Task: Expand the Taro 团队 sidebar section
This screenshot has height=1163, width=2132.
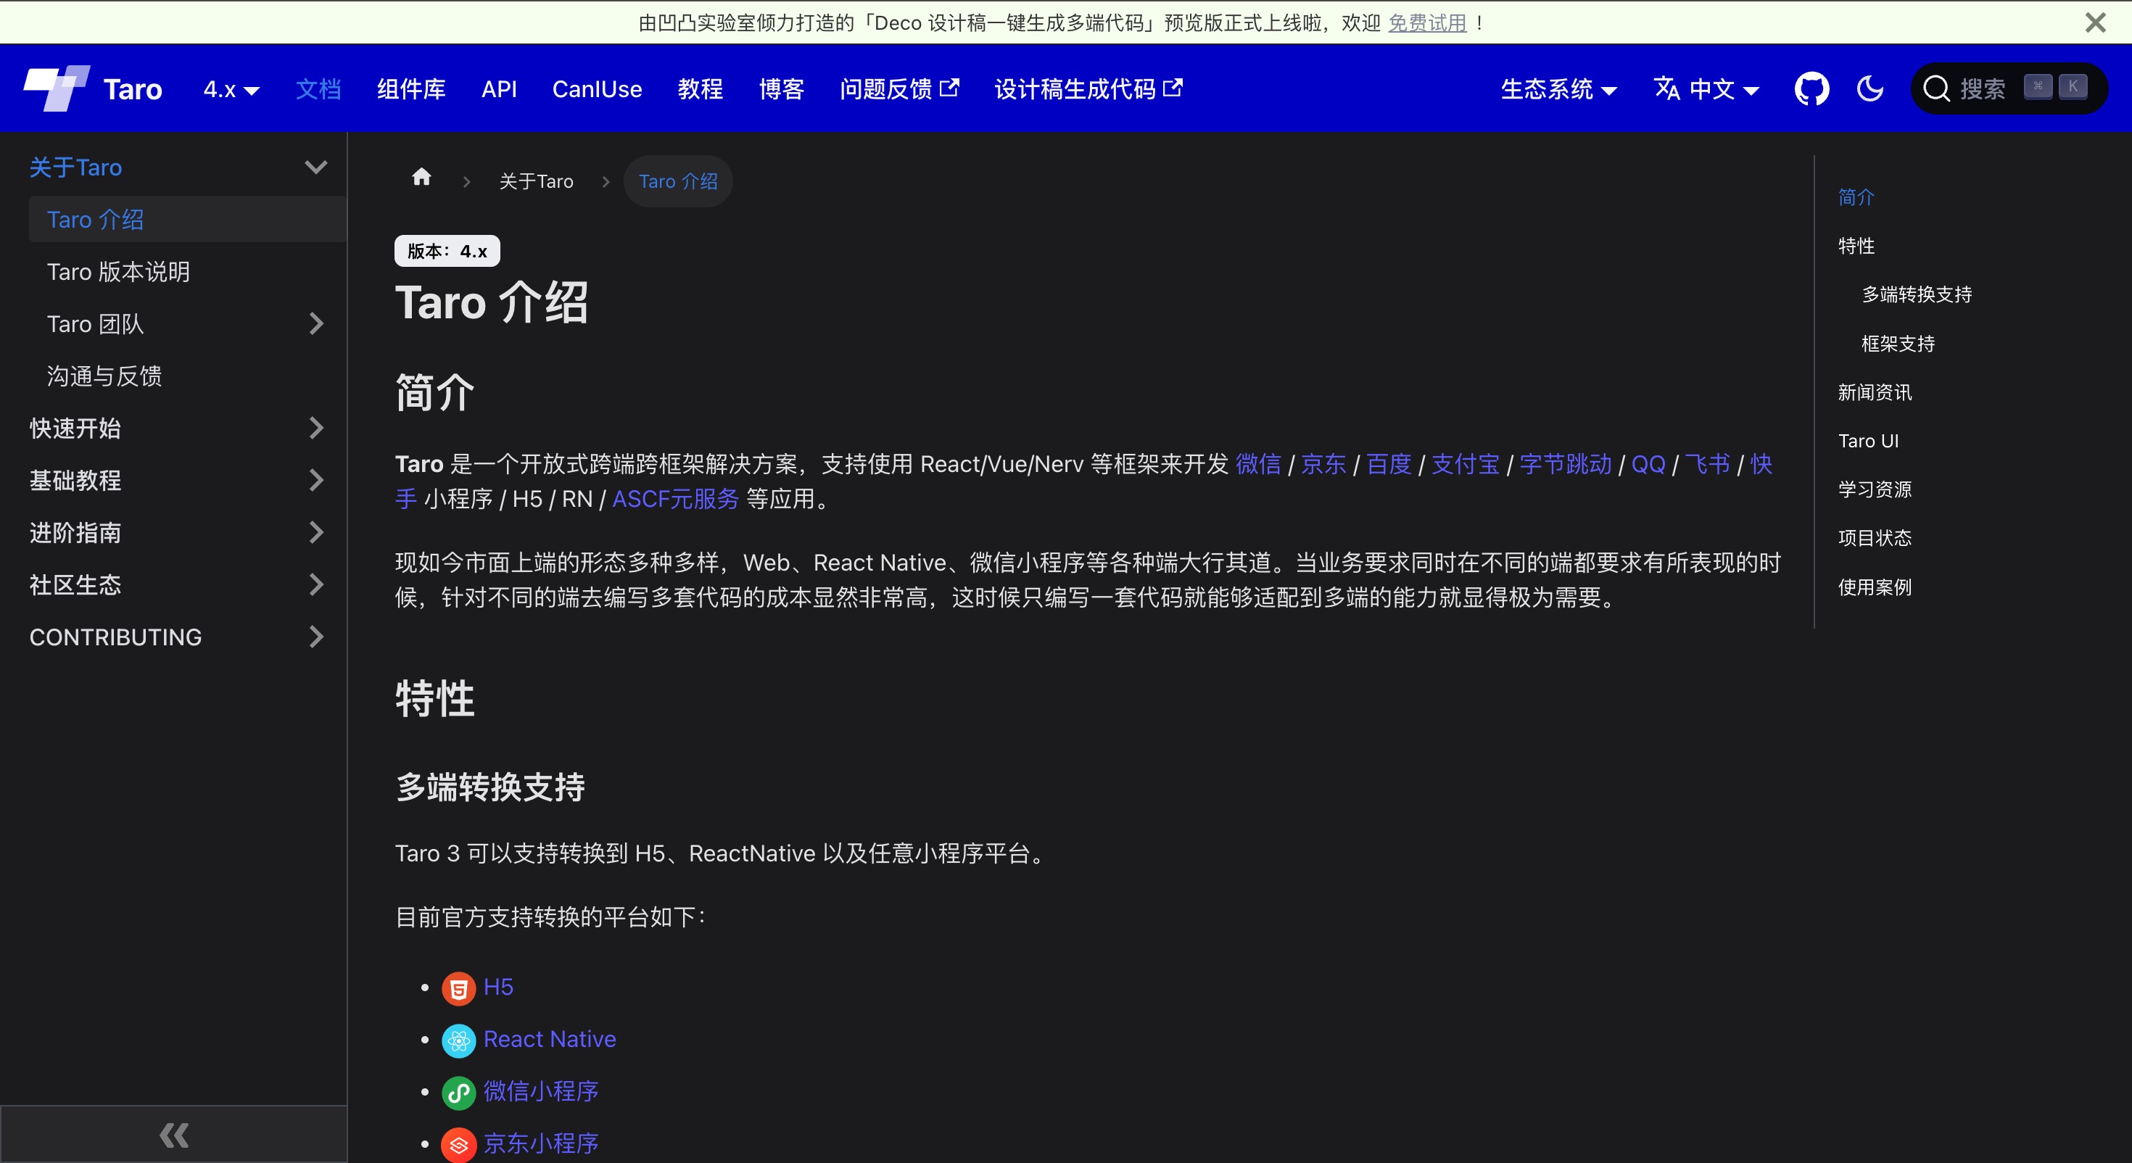Action: coord(315,323)
